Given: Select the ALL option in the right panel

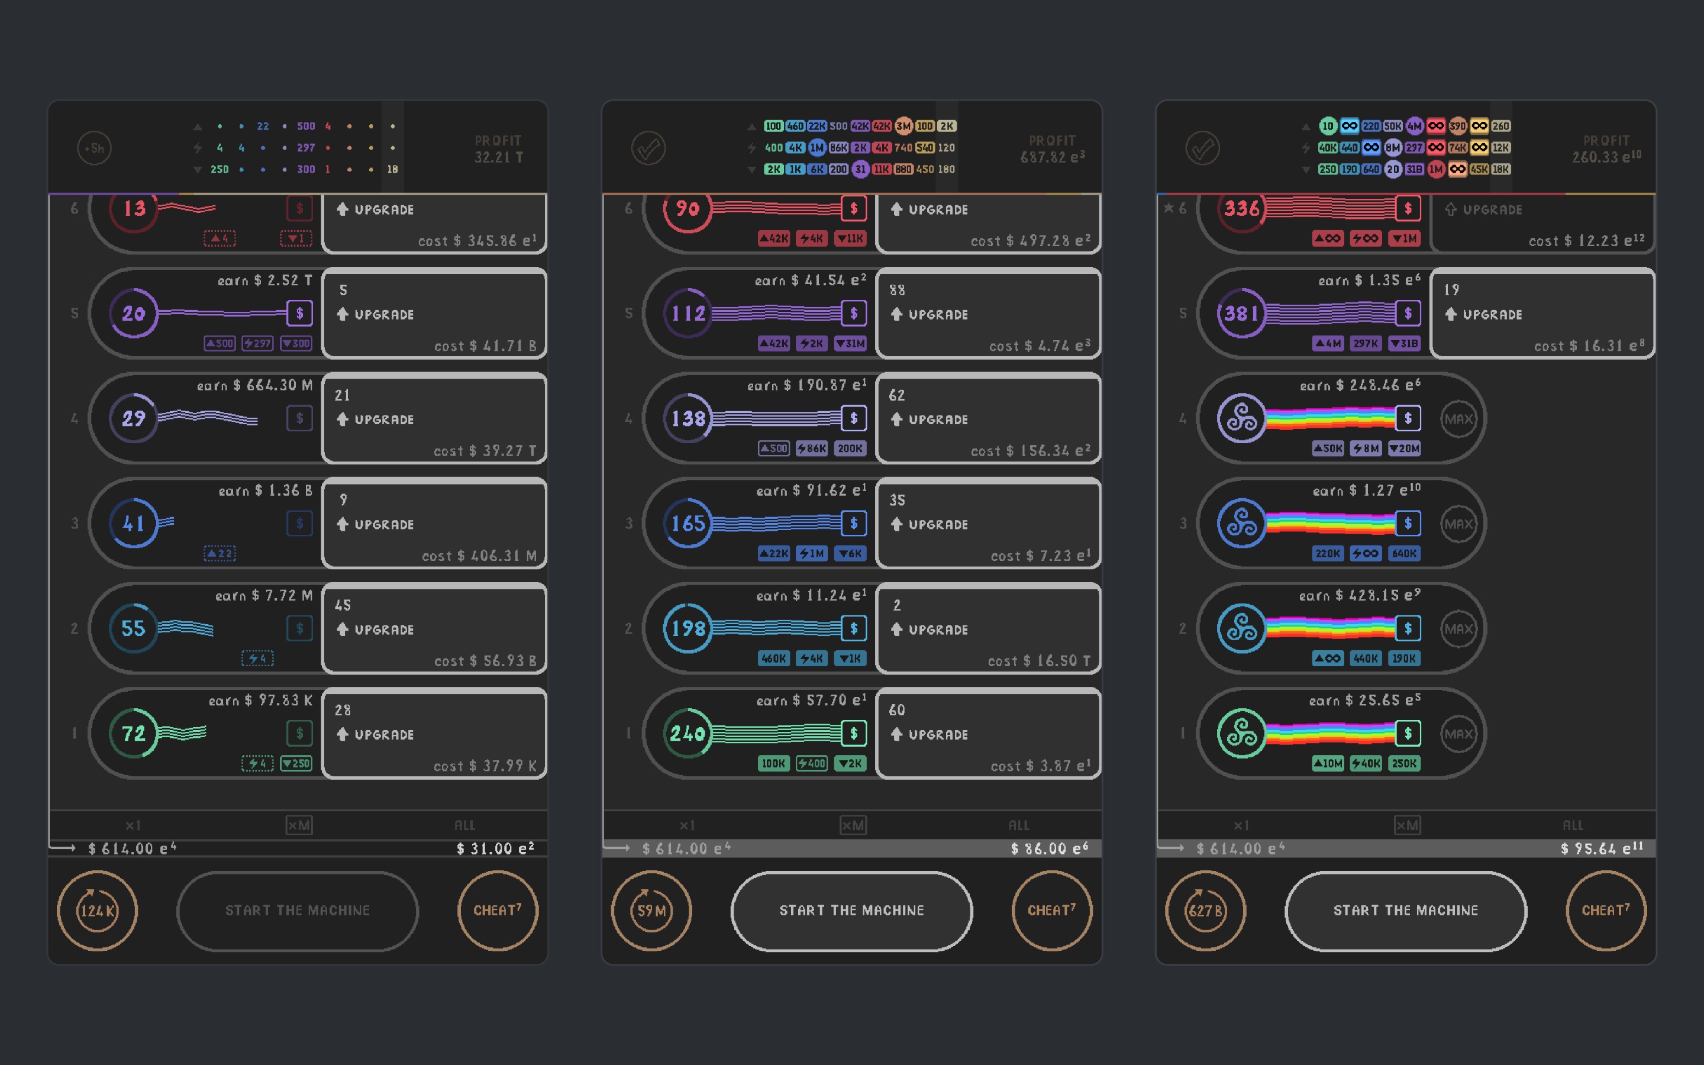Looking at the screenshot, I should [1573, 825].
